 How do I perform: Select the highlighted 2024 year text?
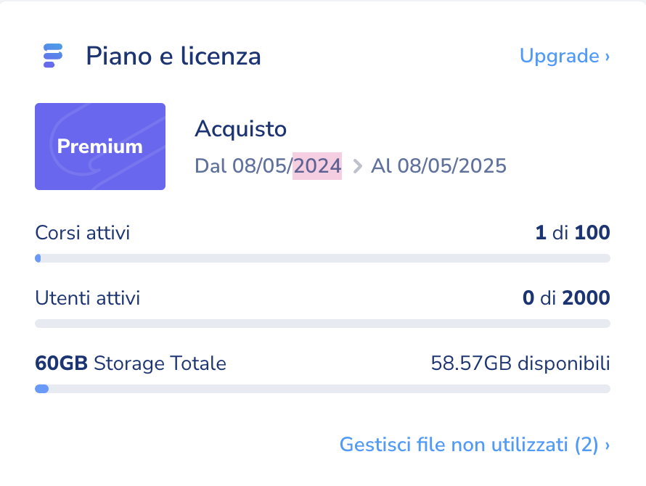click(317, 166)
